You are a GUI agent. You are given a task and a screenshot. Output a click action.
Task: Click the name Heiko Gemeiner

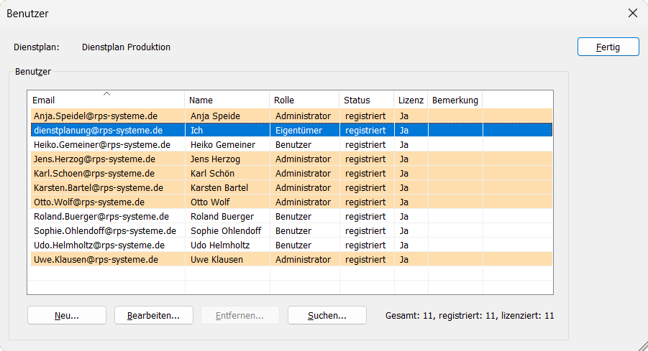click(x=223, y=145)
